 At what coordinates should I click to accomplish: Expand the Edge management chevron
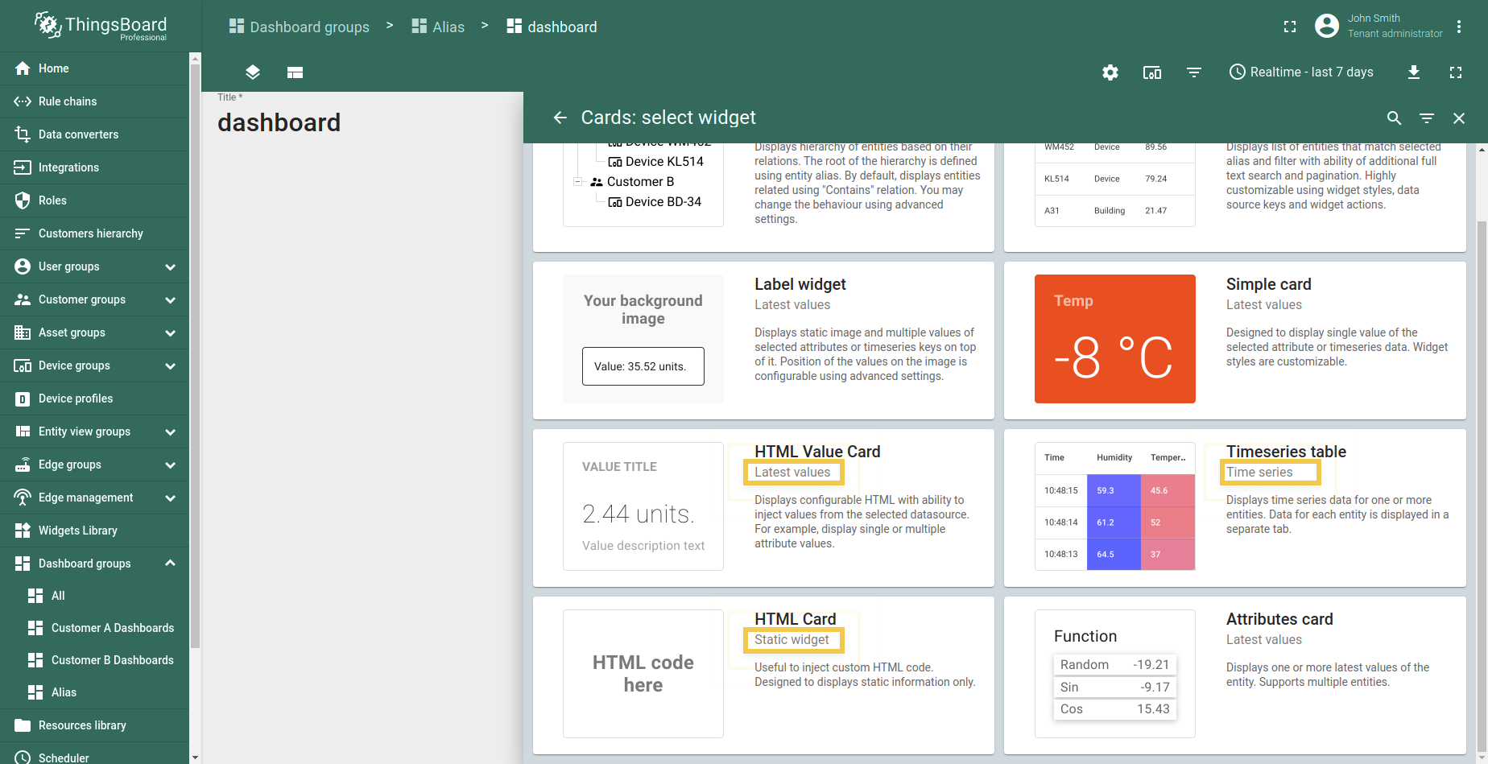(x=170, y=498)
